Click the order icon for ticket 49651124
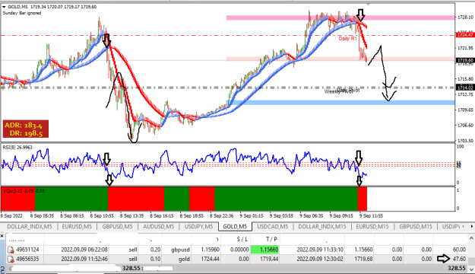This screenshot has height=274, width=475. click(11, 250)
